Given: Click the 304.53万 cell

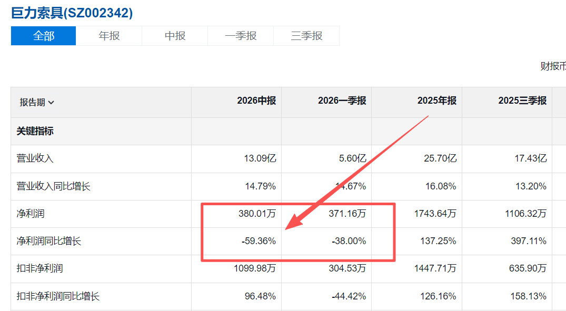Looking at the screenshot, I should (347, 268).
